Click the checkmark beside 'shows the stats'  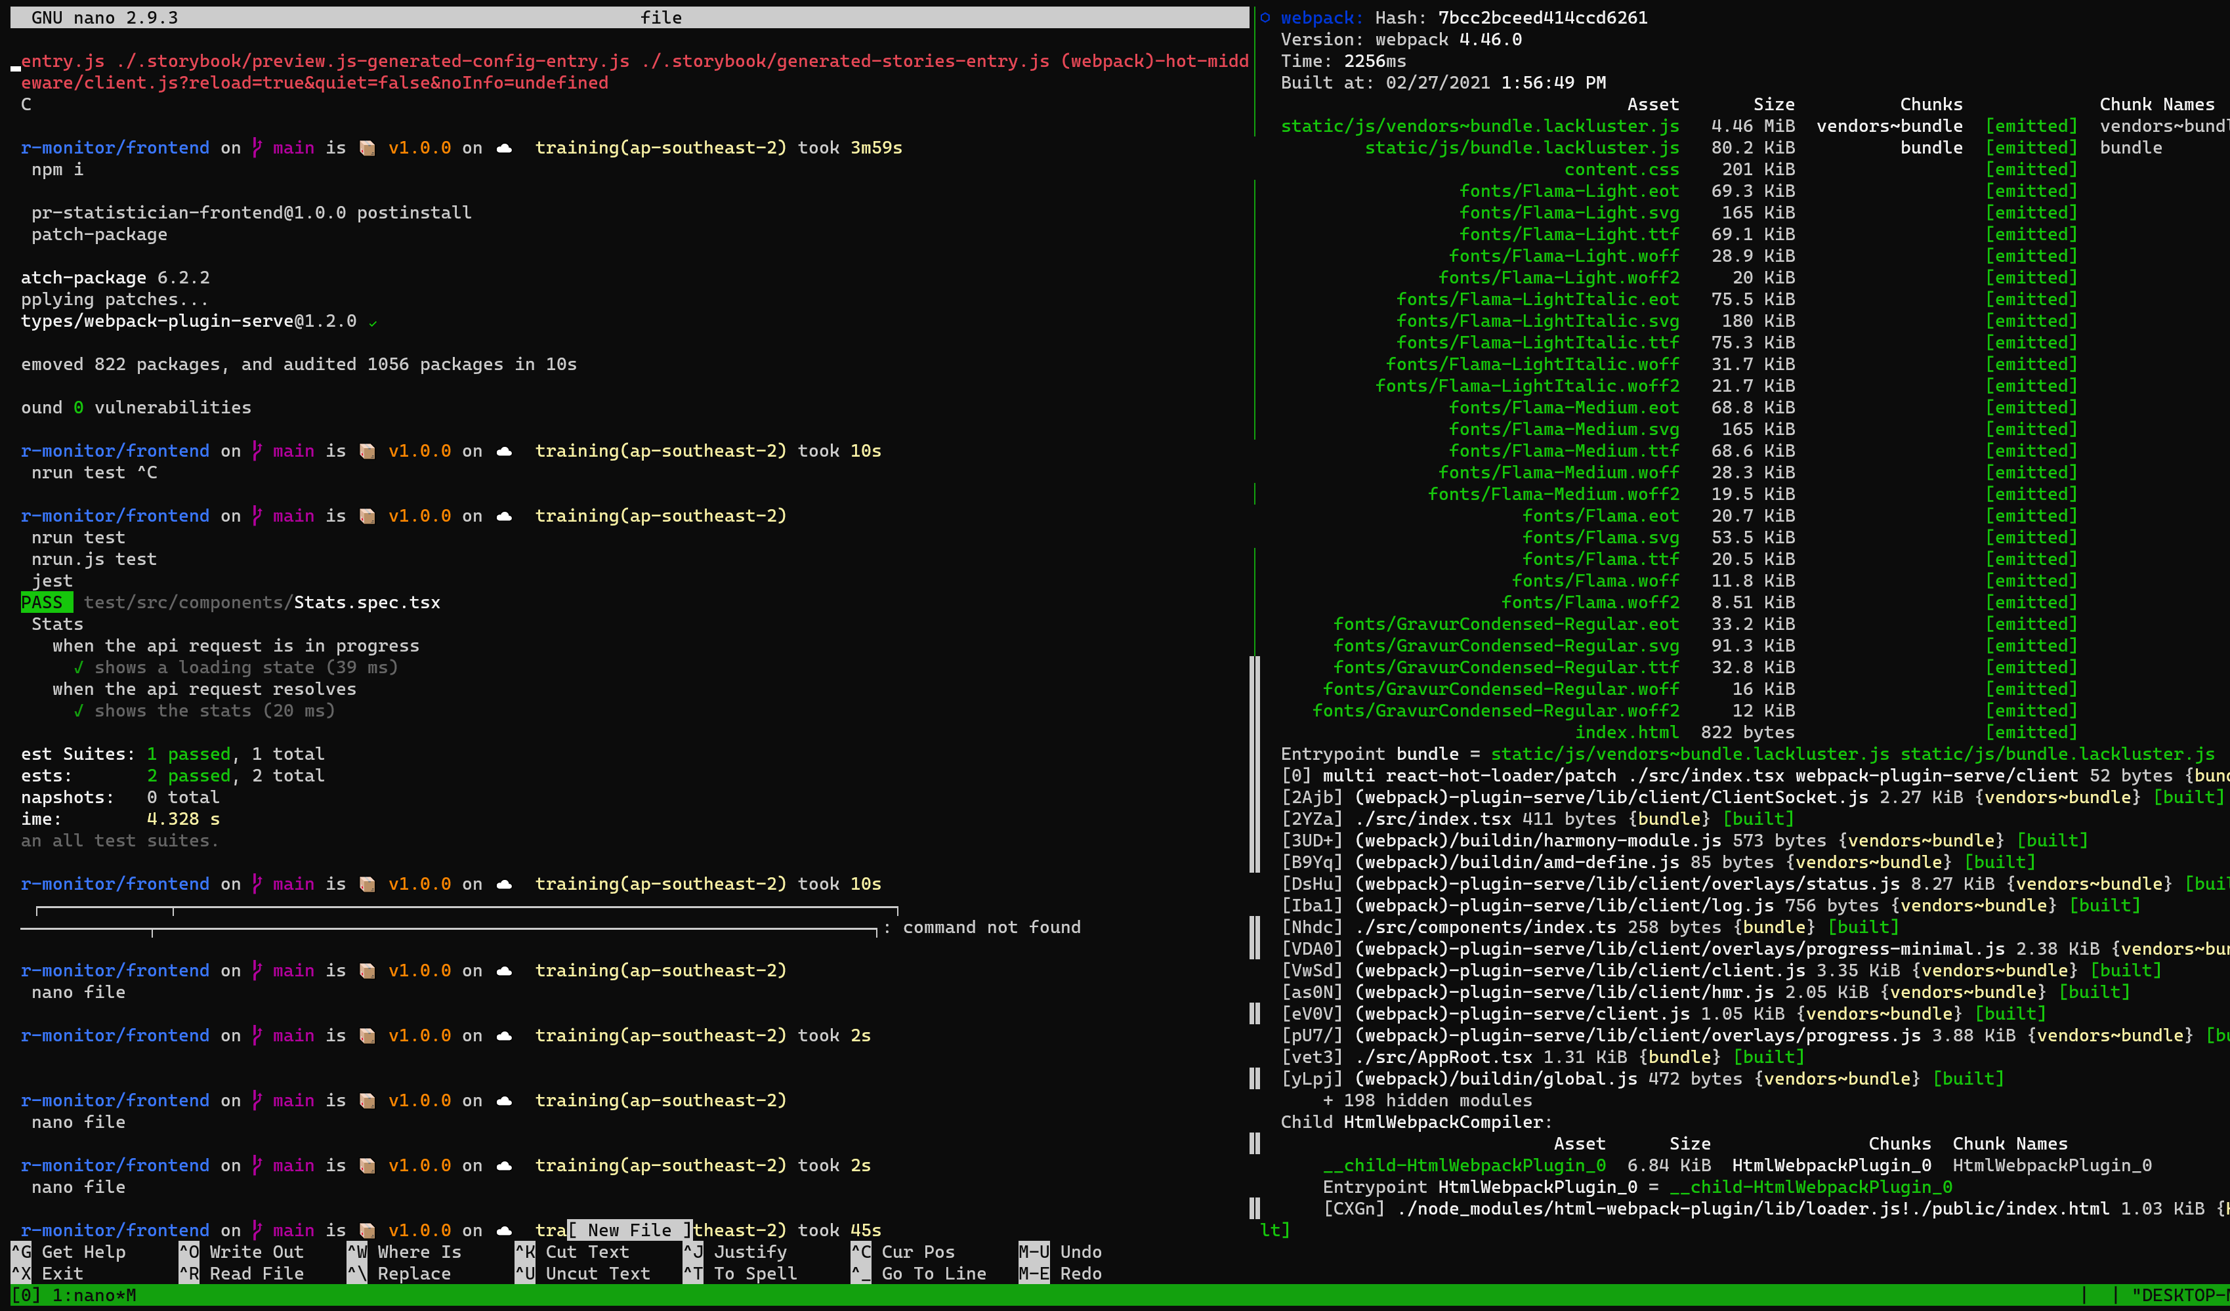click(x=79, y=711)
